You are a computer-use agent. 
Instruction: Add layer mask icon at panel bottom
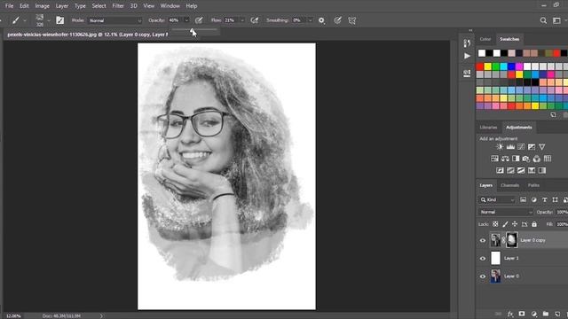(522, 314)
